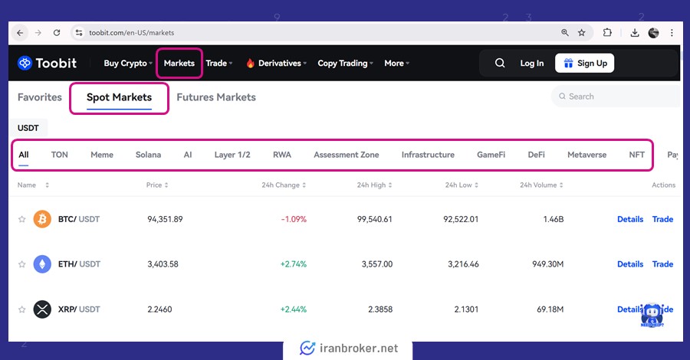Viewport: 690px width, 360px height.
Task: Expand the Buy Crypto dropdown
Action: (x=129, y=64)
